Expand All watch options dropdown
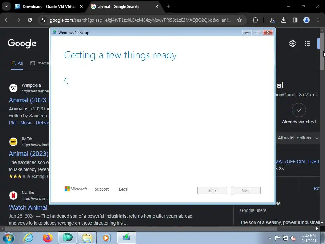325x244 pixels. tap(298, 138)
